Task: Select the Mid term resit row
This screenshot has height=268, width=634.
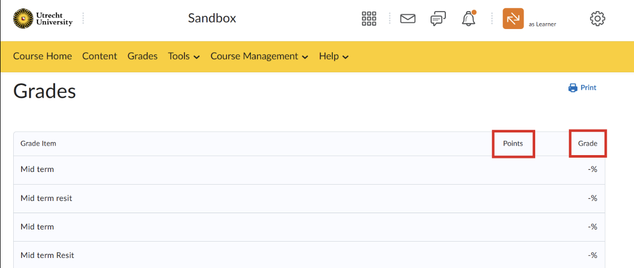Action: coord(46,198)
